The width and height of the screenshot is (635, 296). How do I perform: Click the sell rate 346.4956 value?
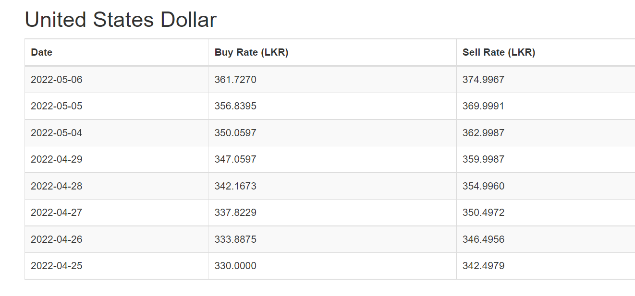click(x=483, y=239)
